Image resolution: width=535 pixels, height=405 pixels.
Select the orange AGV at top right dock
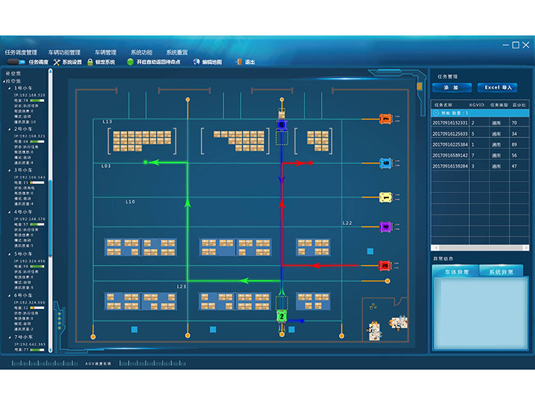pos(386,118)
